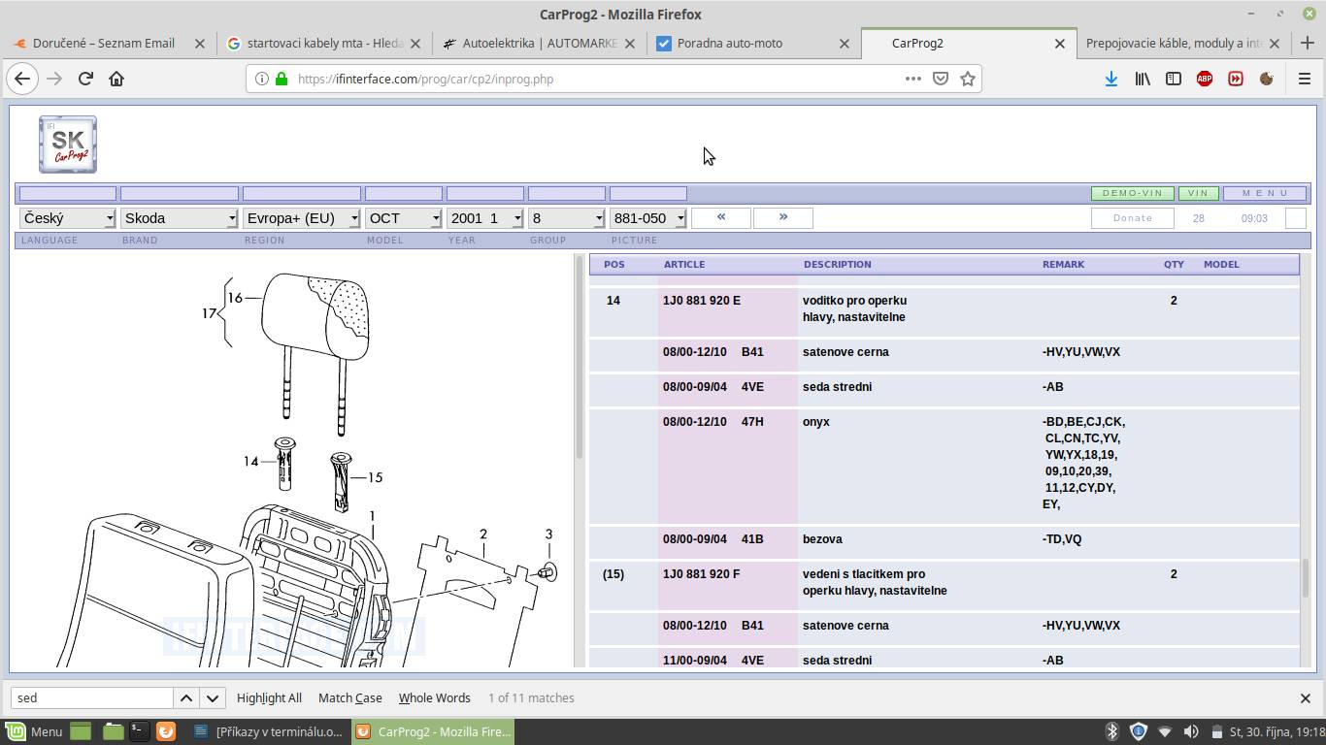Open the red video downloader extension icon
This screenshot has height=745, width=1326.
1236,79
